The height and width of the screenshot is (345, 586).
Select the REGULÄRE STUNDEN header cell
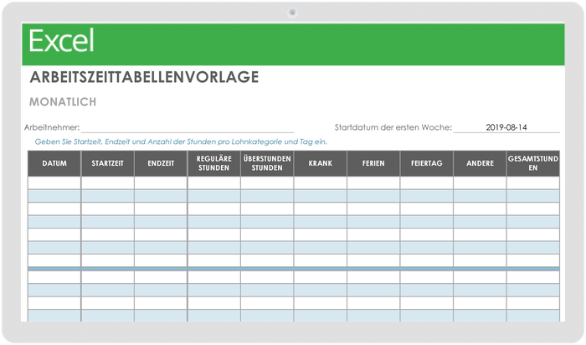tap(213, 163)
